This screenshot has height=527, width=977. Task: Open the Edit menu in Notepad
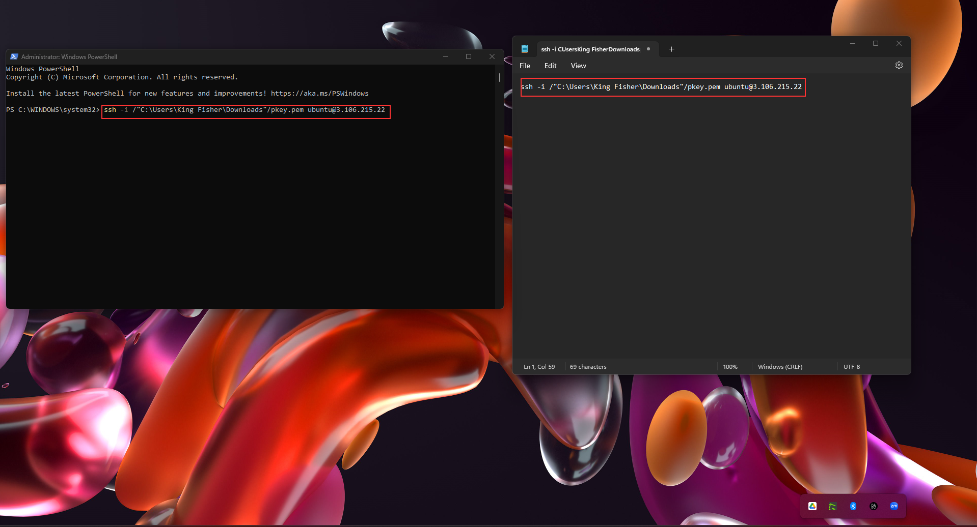(550, 66)
